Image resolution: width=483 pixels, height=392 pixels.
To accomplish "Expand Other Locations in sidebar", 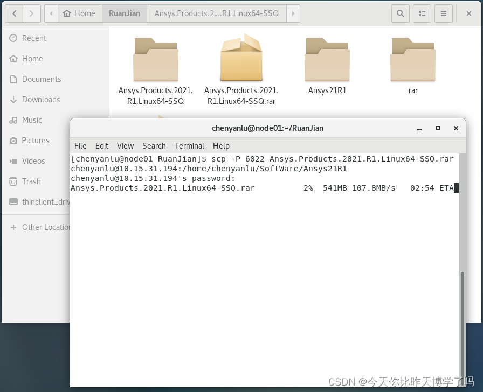I will [x=40, y=227].
